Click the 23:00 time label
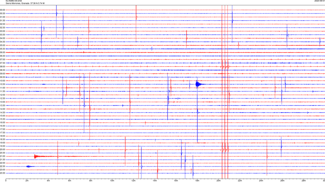Screen dimensions: 325x182 tap(3, 170)
